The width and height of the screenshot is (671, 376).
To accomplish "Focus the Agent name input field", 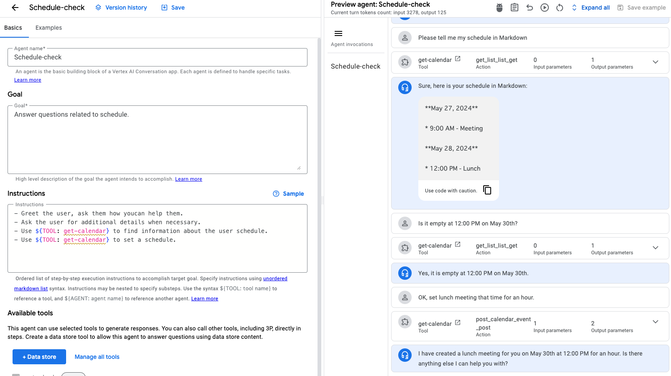I will point(157,57).
